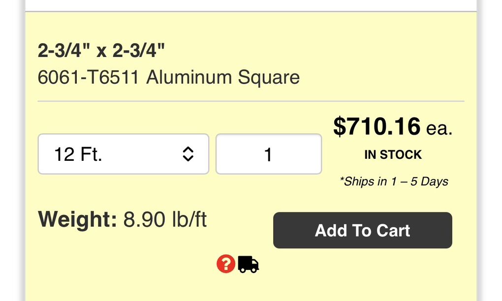Click the $710.16 price text
The image size is (502, 301).
click(x=377, y=126)
